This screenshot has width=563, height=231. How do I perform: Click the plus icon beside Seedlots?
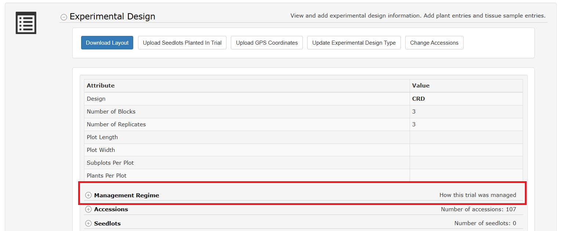pyautogui.click(x=88, y=223)
